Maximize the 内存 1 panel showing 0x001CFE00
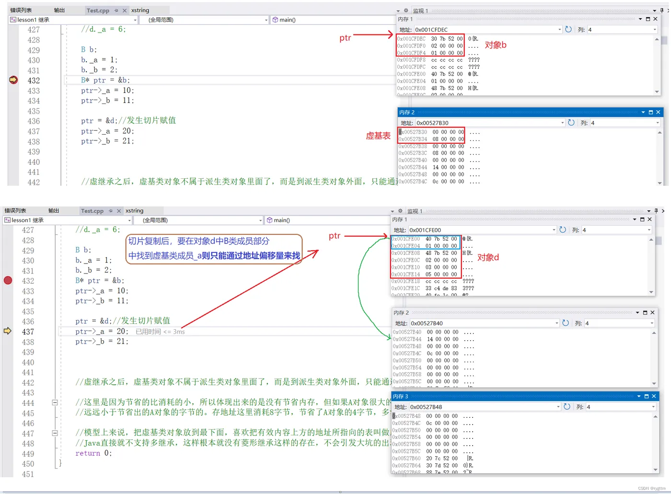 [642, 219]
